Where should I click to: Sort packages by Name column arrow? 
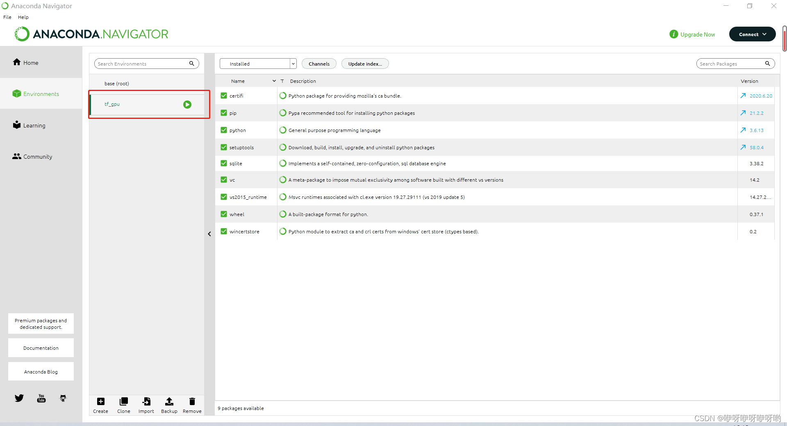(274, 81)
